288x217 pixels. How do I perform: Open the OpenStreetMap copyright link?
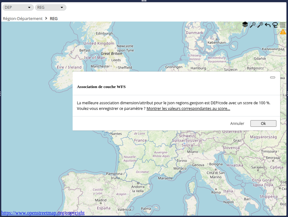[x=43, y=213]
